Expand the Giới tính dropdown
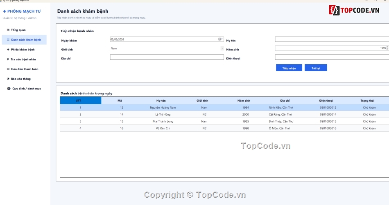The width and height of the screenshot is (389, 205). coord(222,48)
